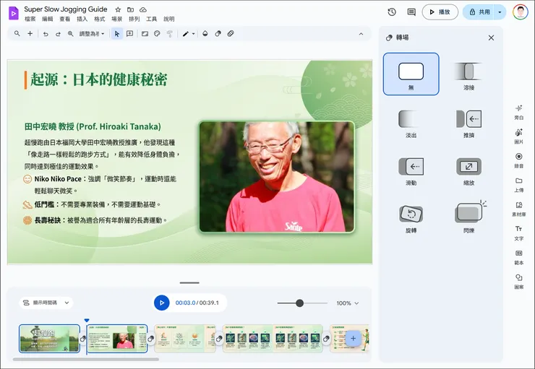The width and height of the screenshot is (535, 369).
Task: Click the timeline zoom slider handle
Action: coord(299,303)
